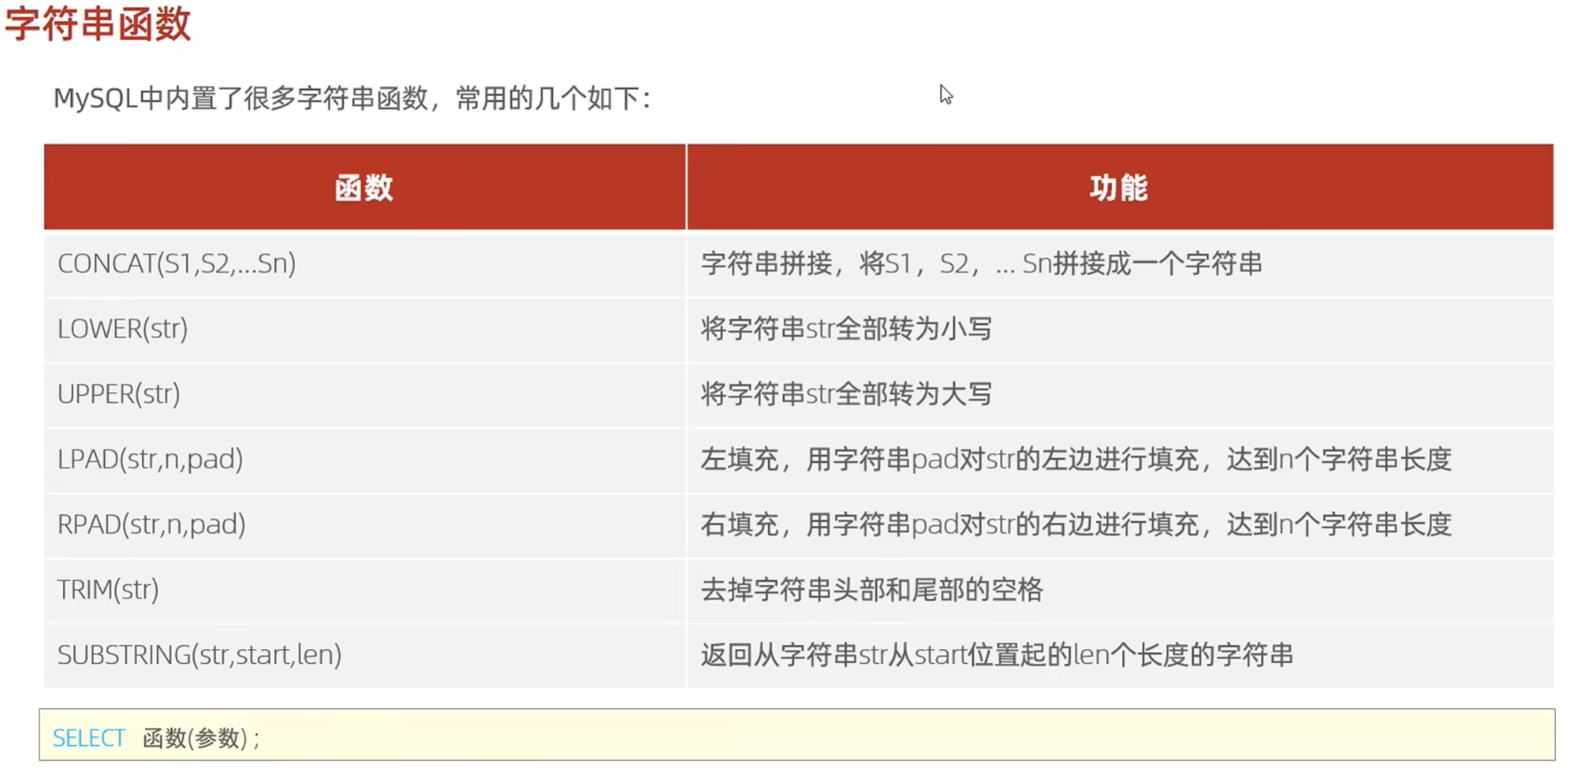Click the 左填充 description text

tap(1076, 459)
